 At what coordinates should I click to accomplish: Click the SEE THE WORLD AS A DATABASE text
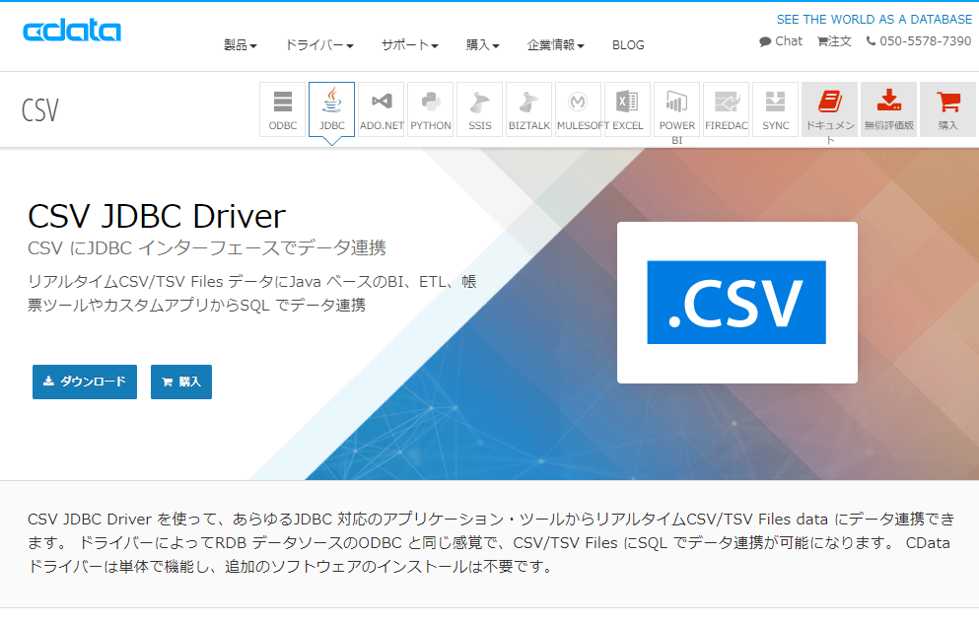874,20
